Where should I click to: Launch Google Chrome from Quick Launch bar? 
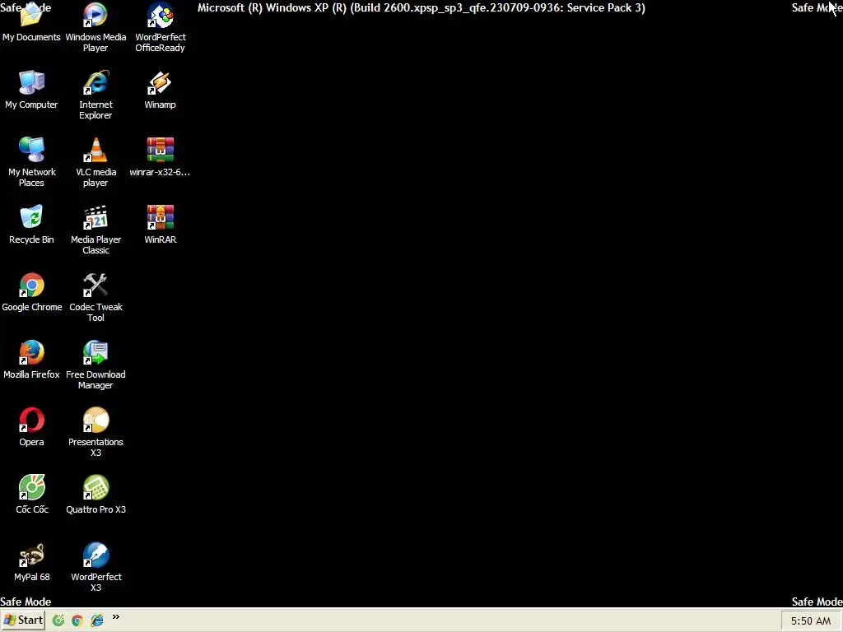click(77, 620)
